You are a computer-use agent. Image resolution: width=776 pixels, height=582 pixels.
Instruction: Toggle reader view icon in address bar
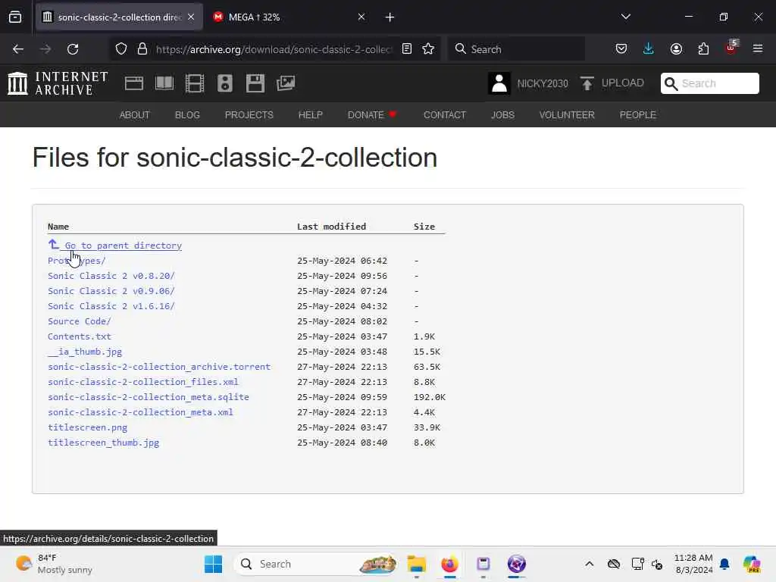click(407, 49)
